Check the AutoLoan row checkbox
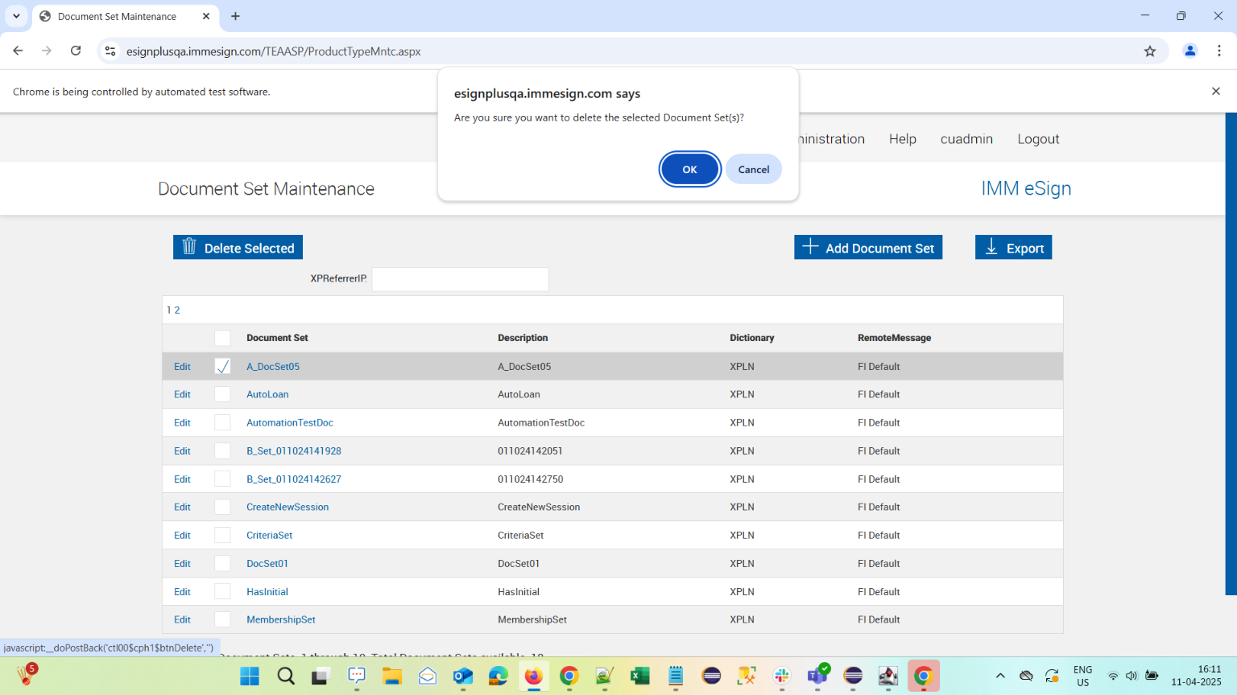 point(222,394)
